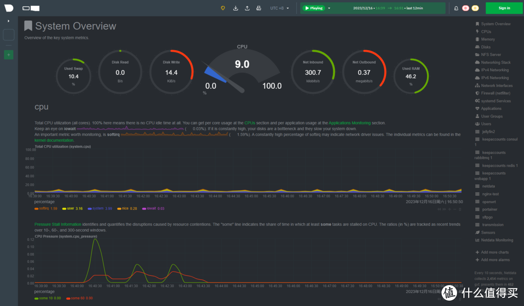Click the nginx-test grid icon
Viewport: 524px width, 306px height.
[x=477, y=194]
